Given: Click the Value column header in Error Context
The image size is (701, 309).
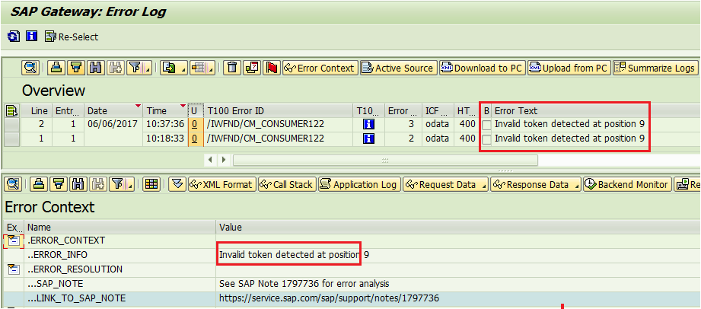Looking at the screenshot, I should click(x=458, y=227).
